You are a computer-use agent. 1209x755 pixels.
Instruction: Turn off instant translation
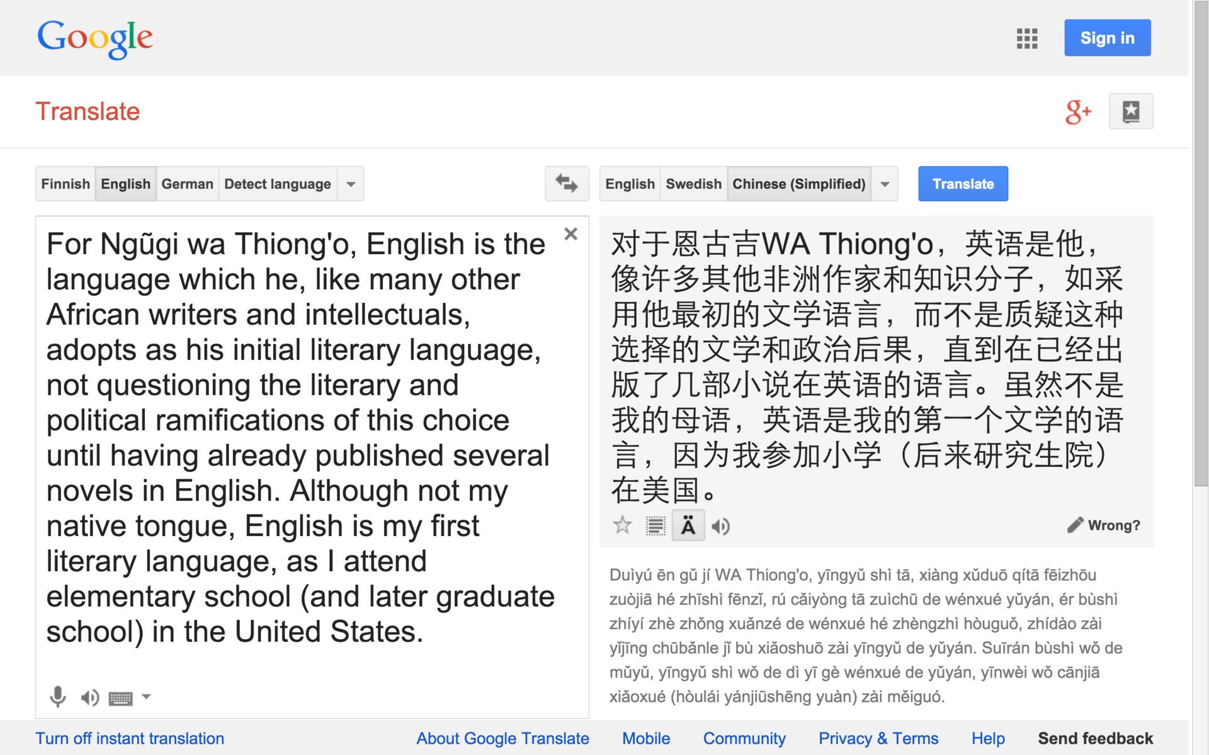pos(130,738)
